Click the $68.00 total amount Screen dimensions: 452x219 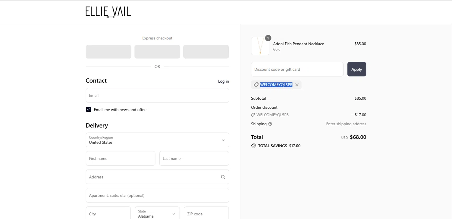pyautogui.click(x=358, y=137)
